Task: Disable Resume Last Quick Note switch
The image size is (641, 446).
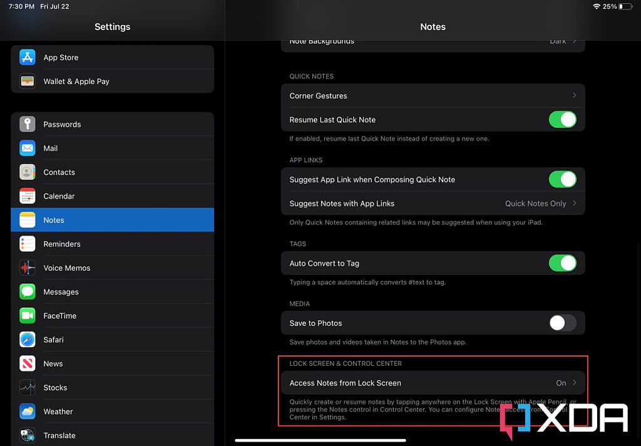Action: coord(562,120)
